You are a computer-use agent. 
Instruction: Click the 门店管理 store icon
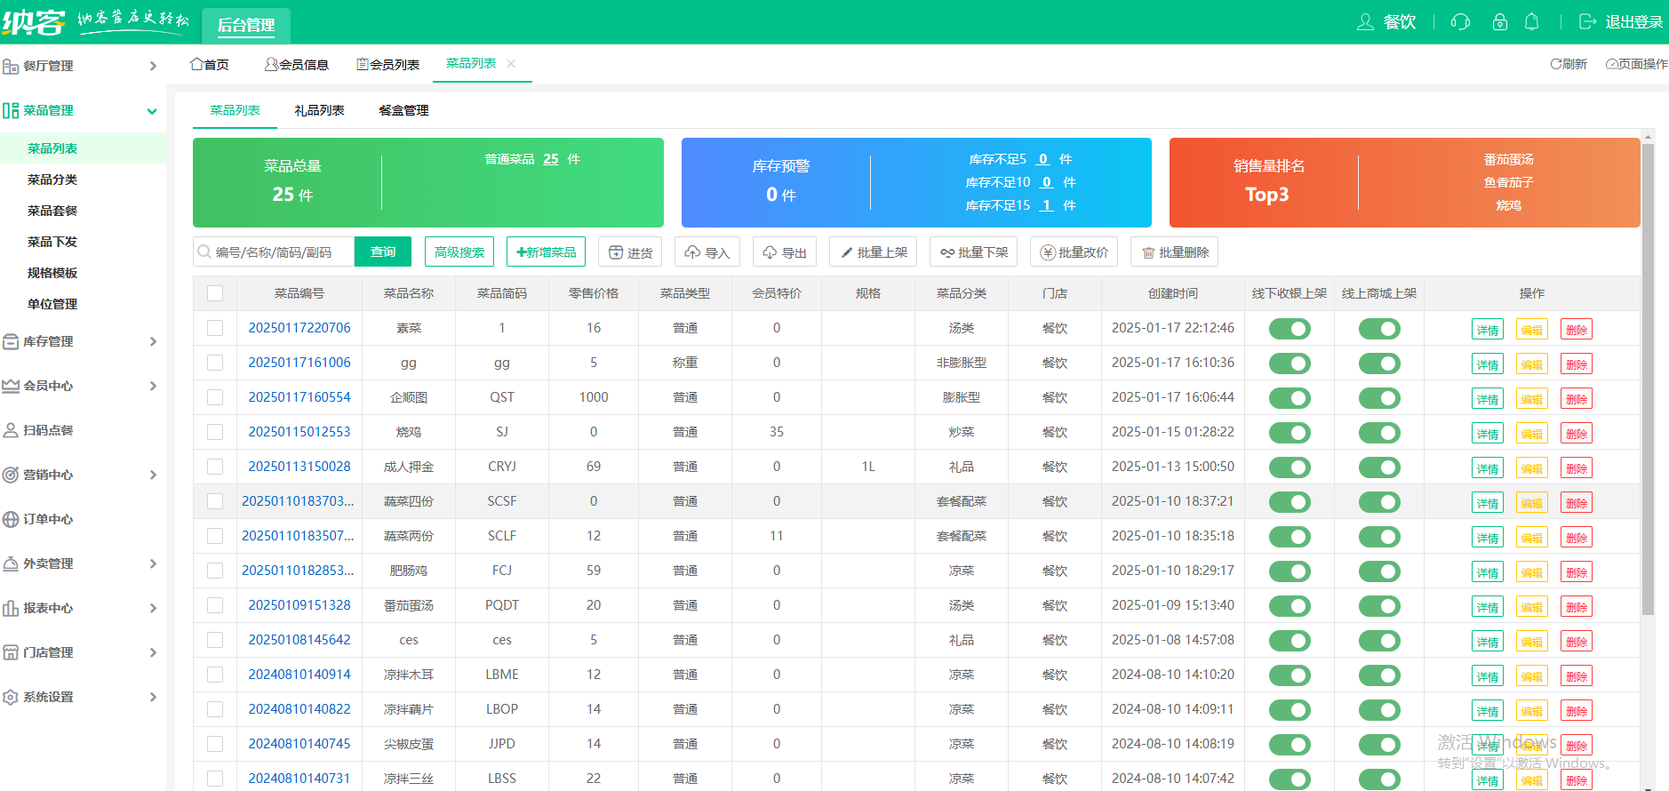(x=11, y=652)
